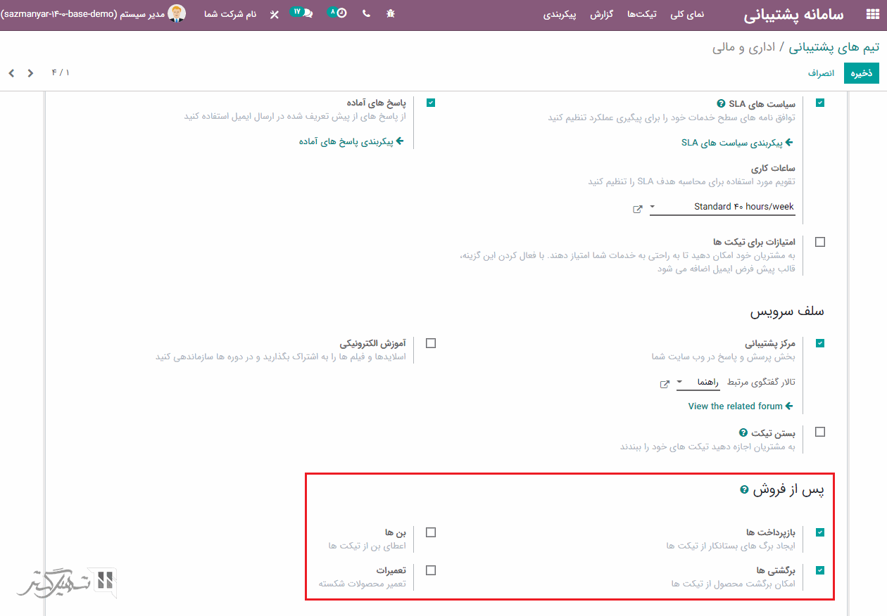Click the next record arrow in pager

click(x=30, y=72)
